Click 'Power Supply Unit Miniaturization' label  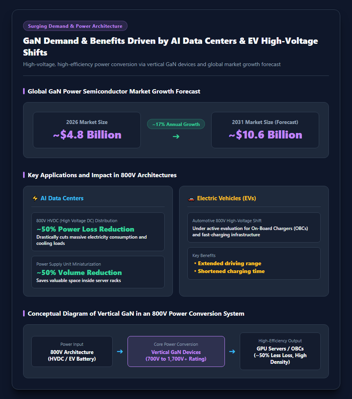pos(69,264)
